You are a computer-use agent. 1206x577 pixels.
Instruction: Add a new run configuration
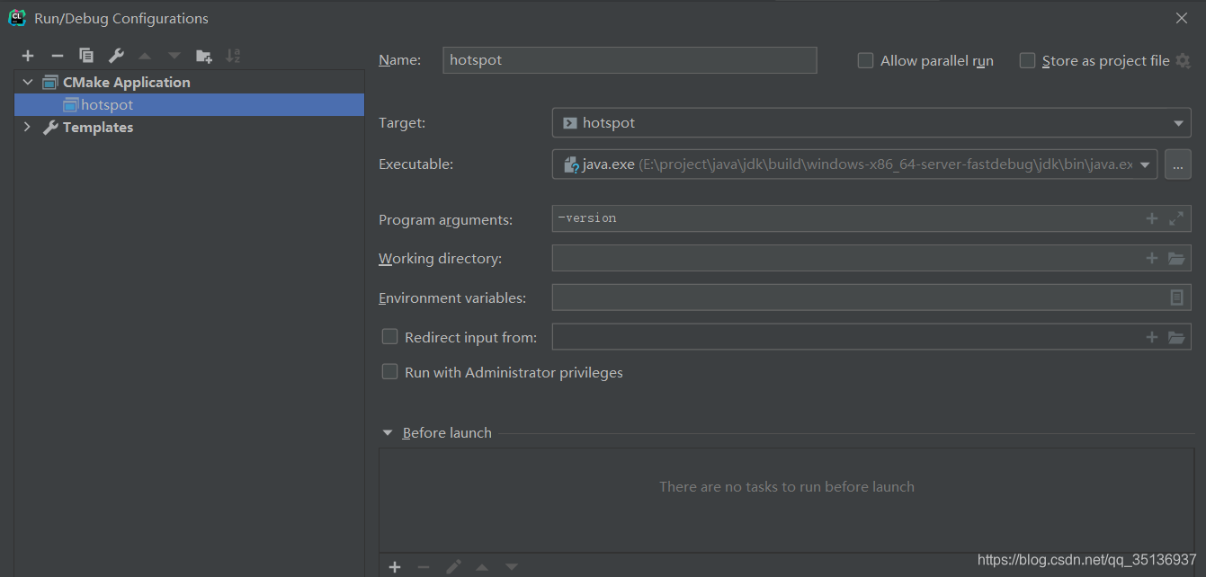tap(28, 56)
